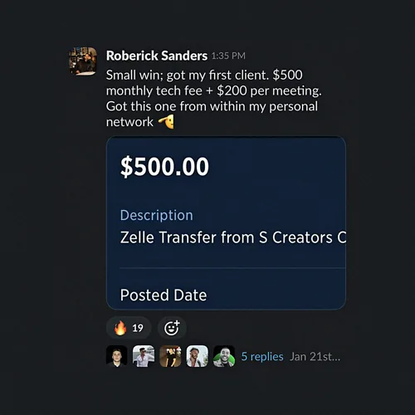Viewport: 415px width, 415px height.
Task: Click the Roberick Sanders sender name
Action: tap(157, 56)
